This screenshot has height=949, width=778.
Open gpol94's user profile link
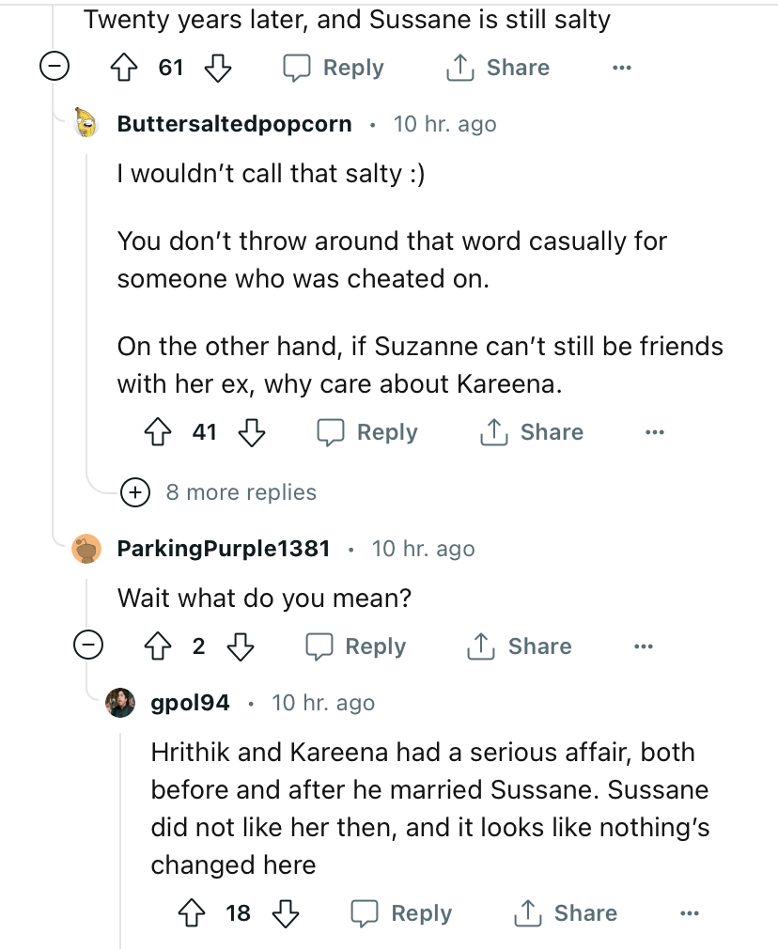click(190, 703)
